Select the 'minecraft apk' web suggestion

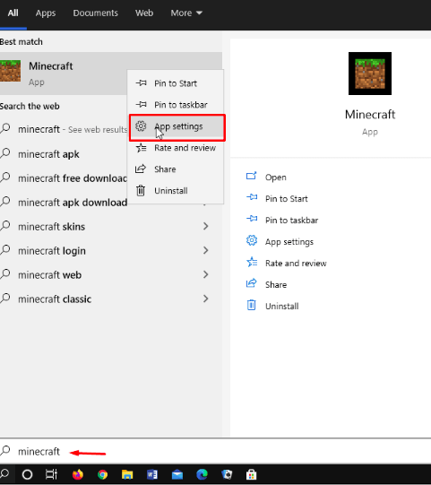(64, 153)
